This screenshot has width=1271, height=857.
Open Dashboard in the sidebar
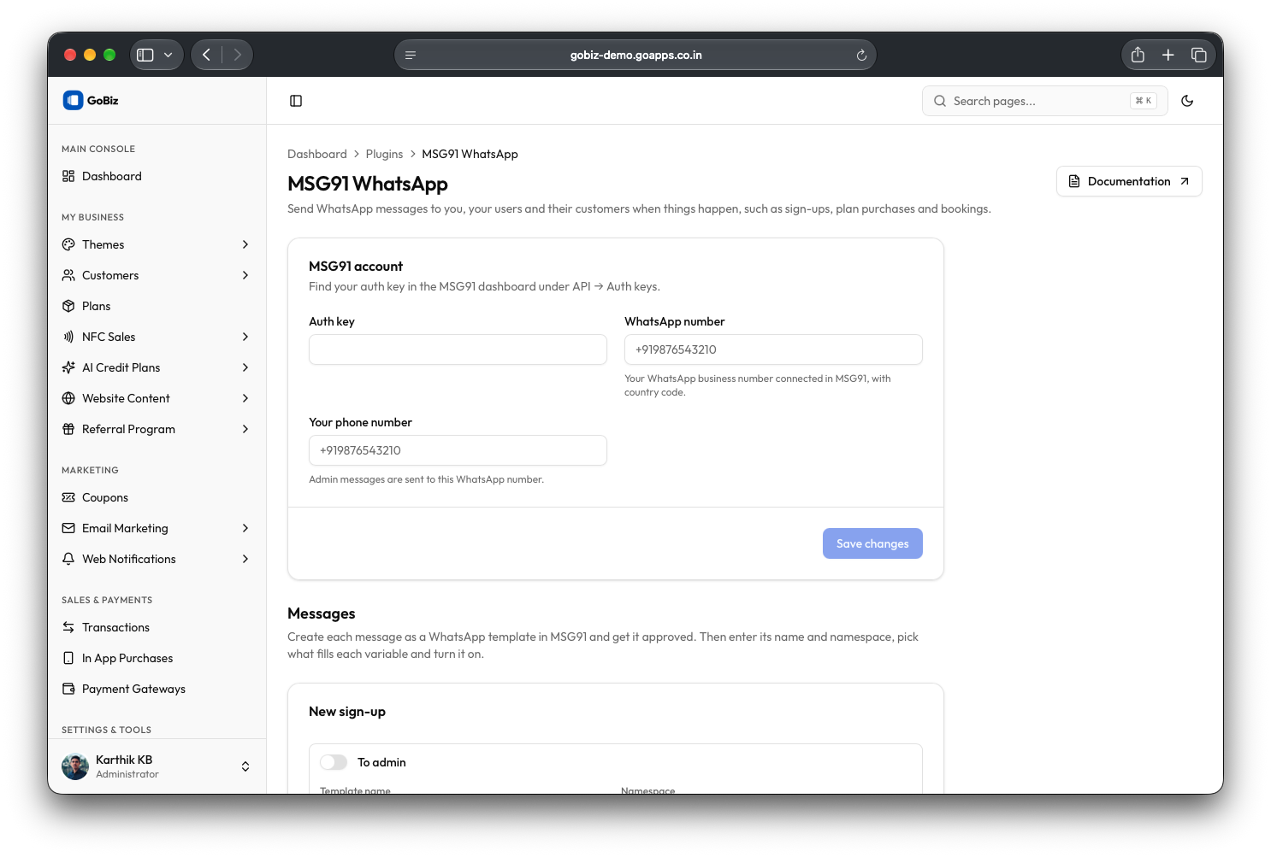(x=157, y=176)
